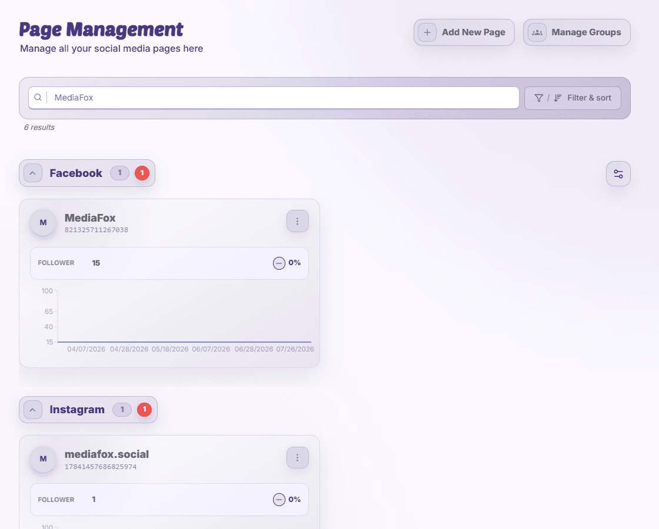Open the display settings sliders icon
This screenshot has width=659, height=529.
coord(618,173)
